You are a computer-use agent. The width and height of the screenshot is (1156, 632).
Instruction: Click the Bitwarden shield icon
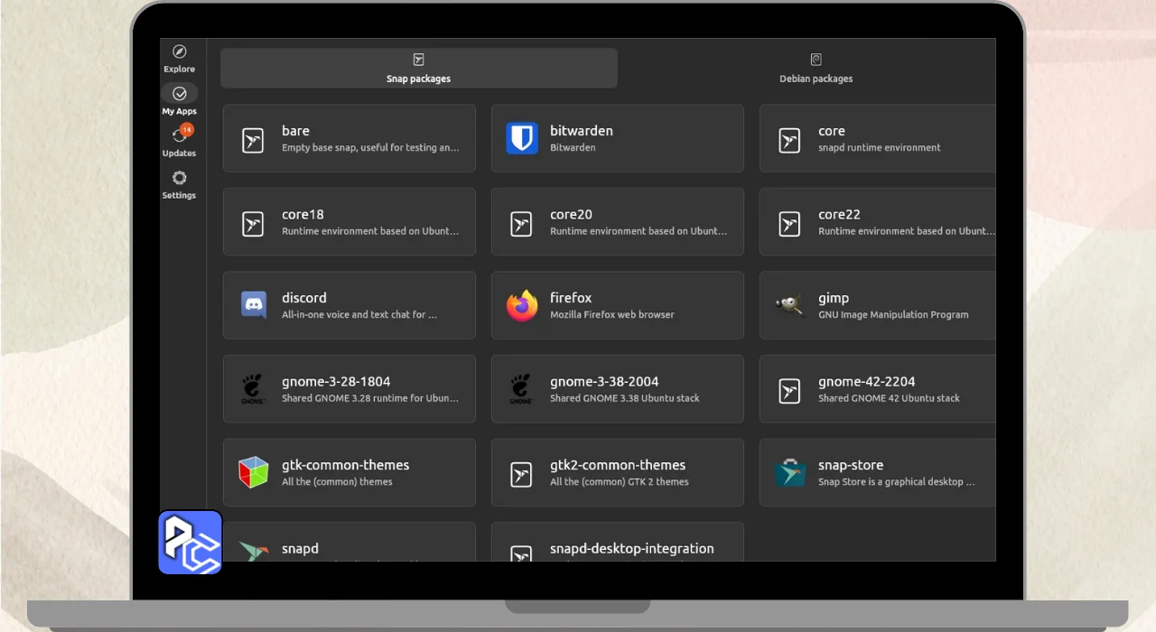pyautogui.click(x=522, y=138)
